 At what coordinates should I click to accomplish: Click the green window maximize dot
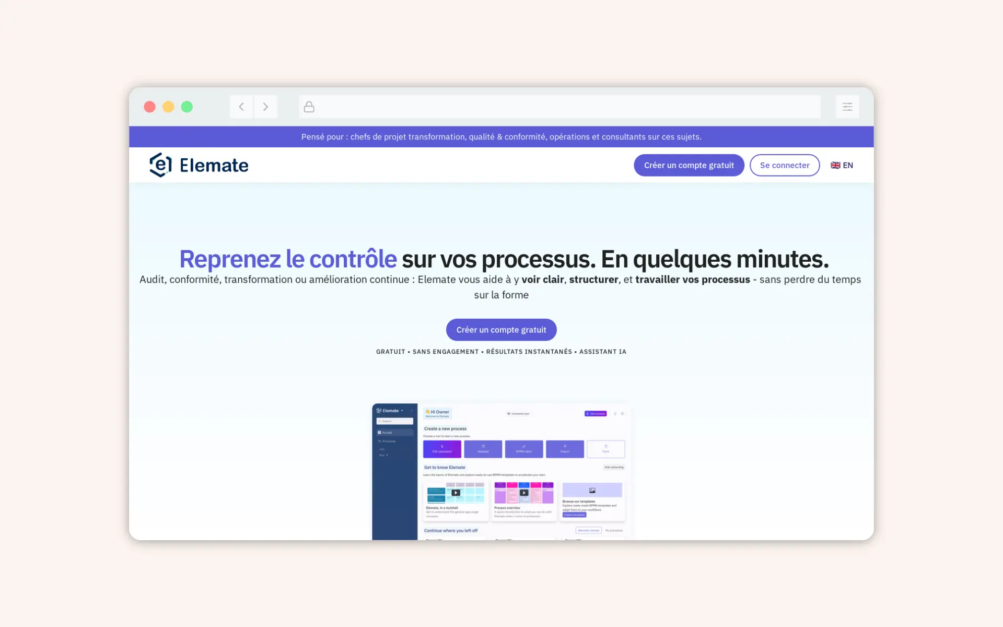click(187, 107)
